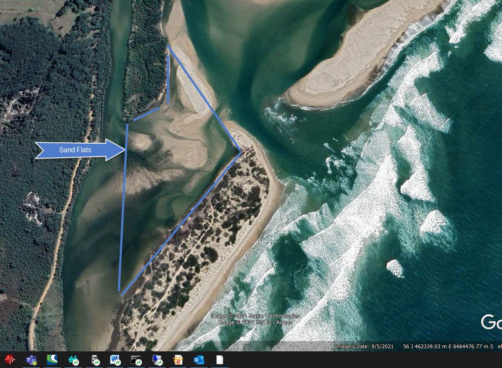Screen dimensions: 502x368
Task: Open the orange notepad taskbar icon
Action: [178, 360]
